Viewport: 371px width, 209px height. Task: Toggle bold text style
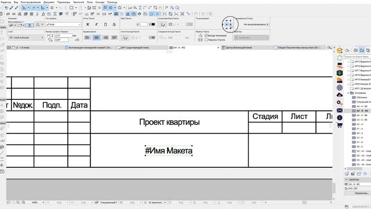coord(88,24)
